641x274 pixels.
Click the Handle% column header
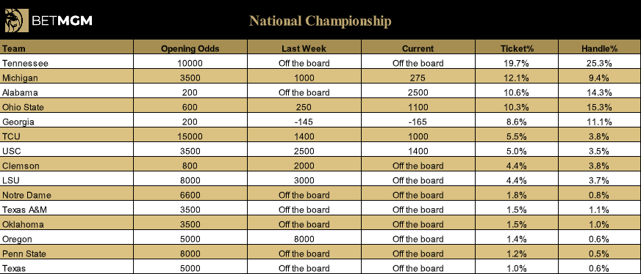pyautogui.click(x=599, y=48)
